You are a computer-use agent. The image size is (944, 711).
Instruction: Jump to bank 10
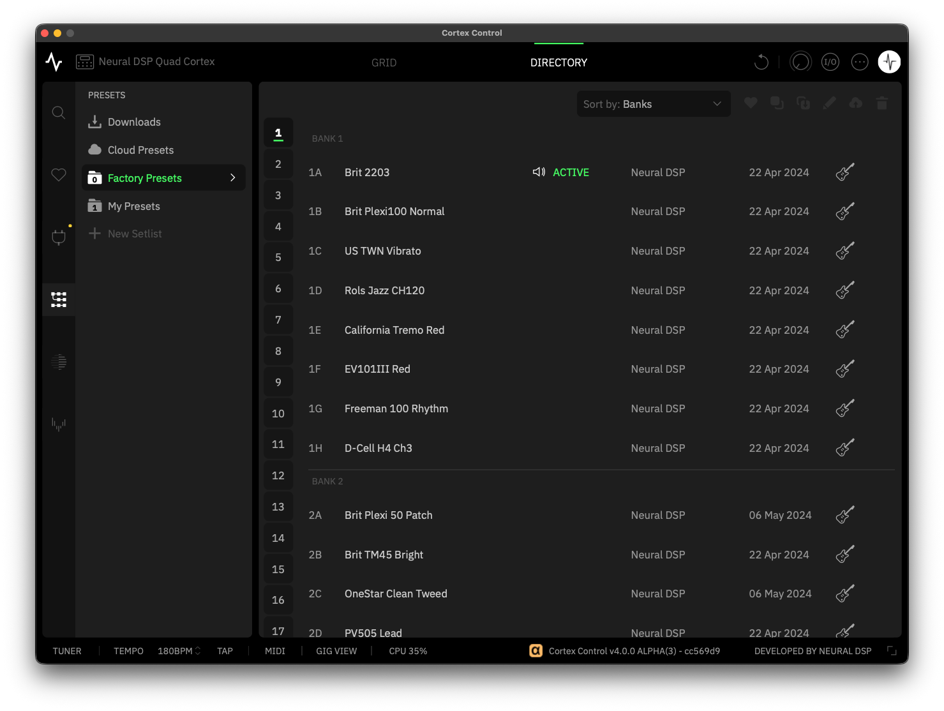(x=278, y=414)
